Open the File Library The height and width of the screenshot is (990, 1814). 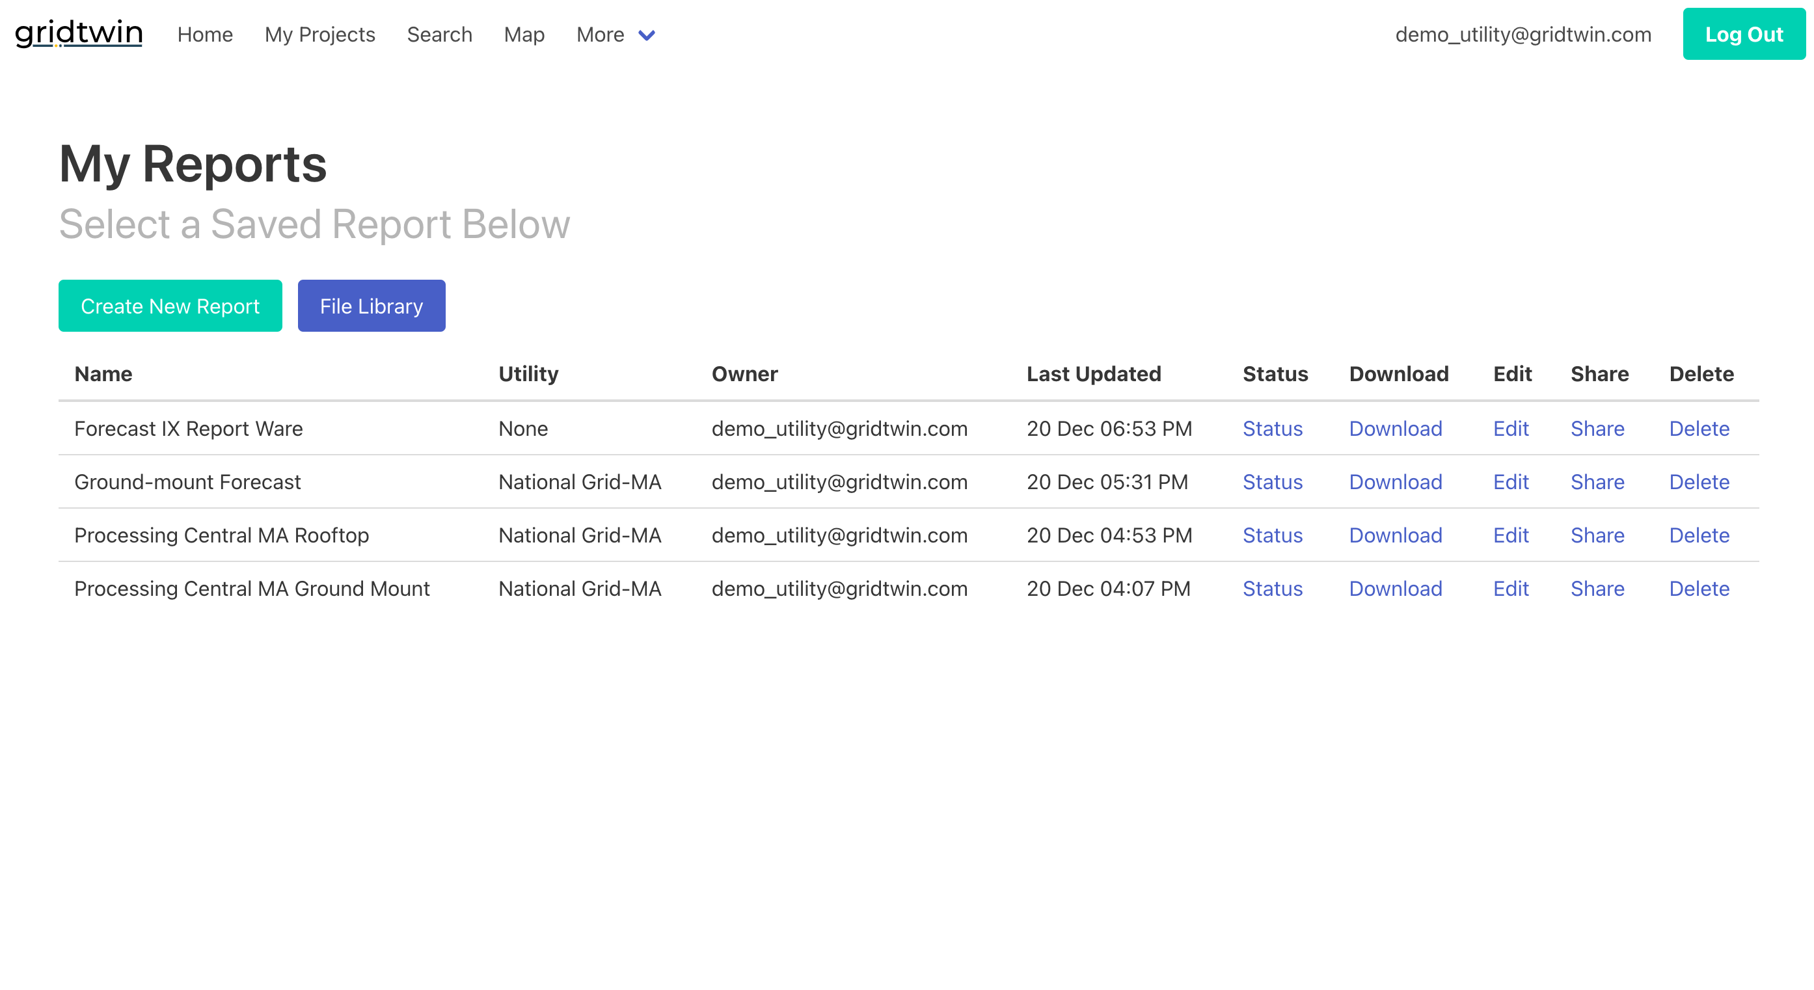371,306
